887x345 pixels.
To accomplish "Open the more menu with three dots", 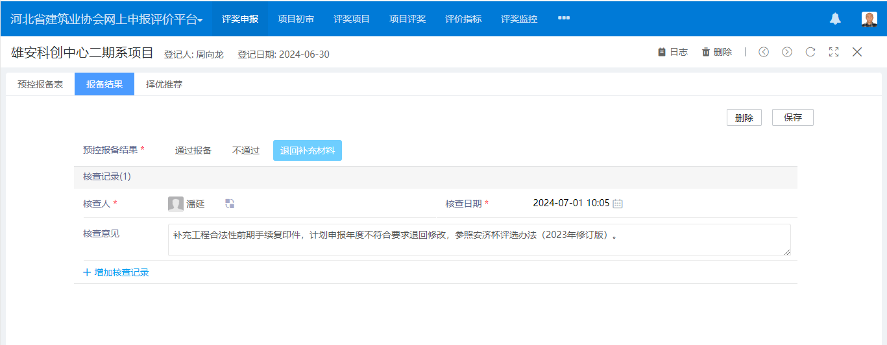I will tap(563, 18).
